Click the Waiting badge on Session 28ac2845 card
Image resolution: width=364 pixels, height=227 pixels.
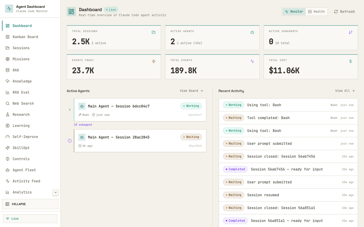pyautogui.click(x=191, y=137)
